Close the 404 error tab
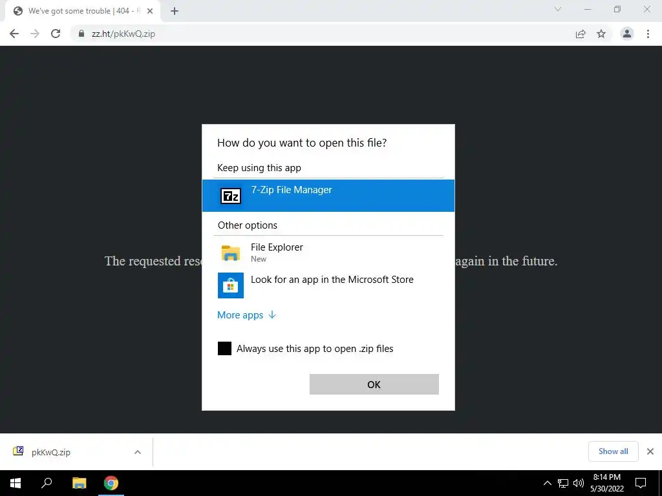The height and width of the screenshot is (496, 662). [x=150, y=11]
